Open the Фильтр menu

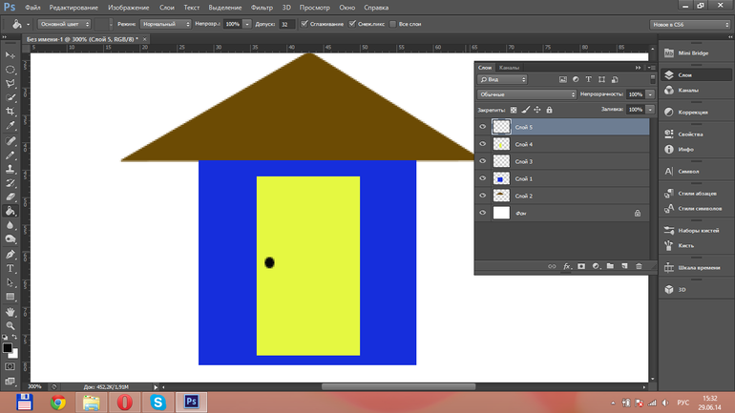[x=262, y=7]
